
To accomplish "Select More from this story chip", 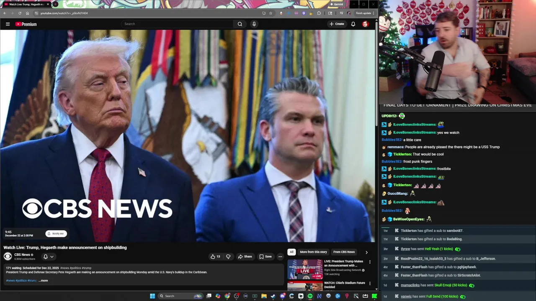I will click(x=313, y=252).
